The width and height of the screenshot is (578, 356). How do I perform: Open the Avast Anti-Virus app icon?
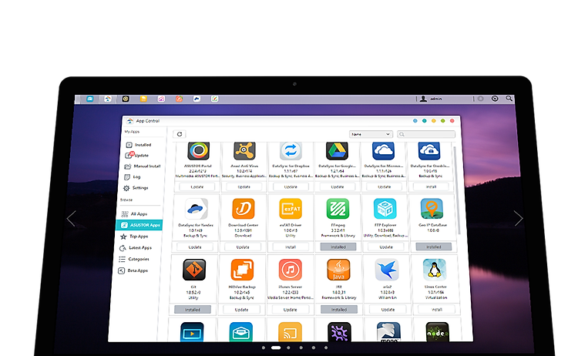click(x=244, y=151)
